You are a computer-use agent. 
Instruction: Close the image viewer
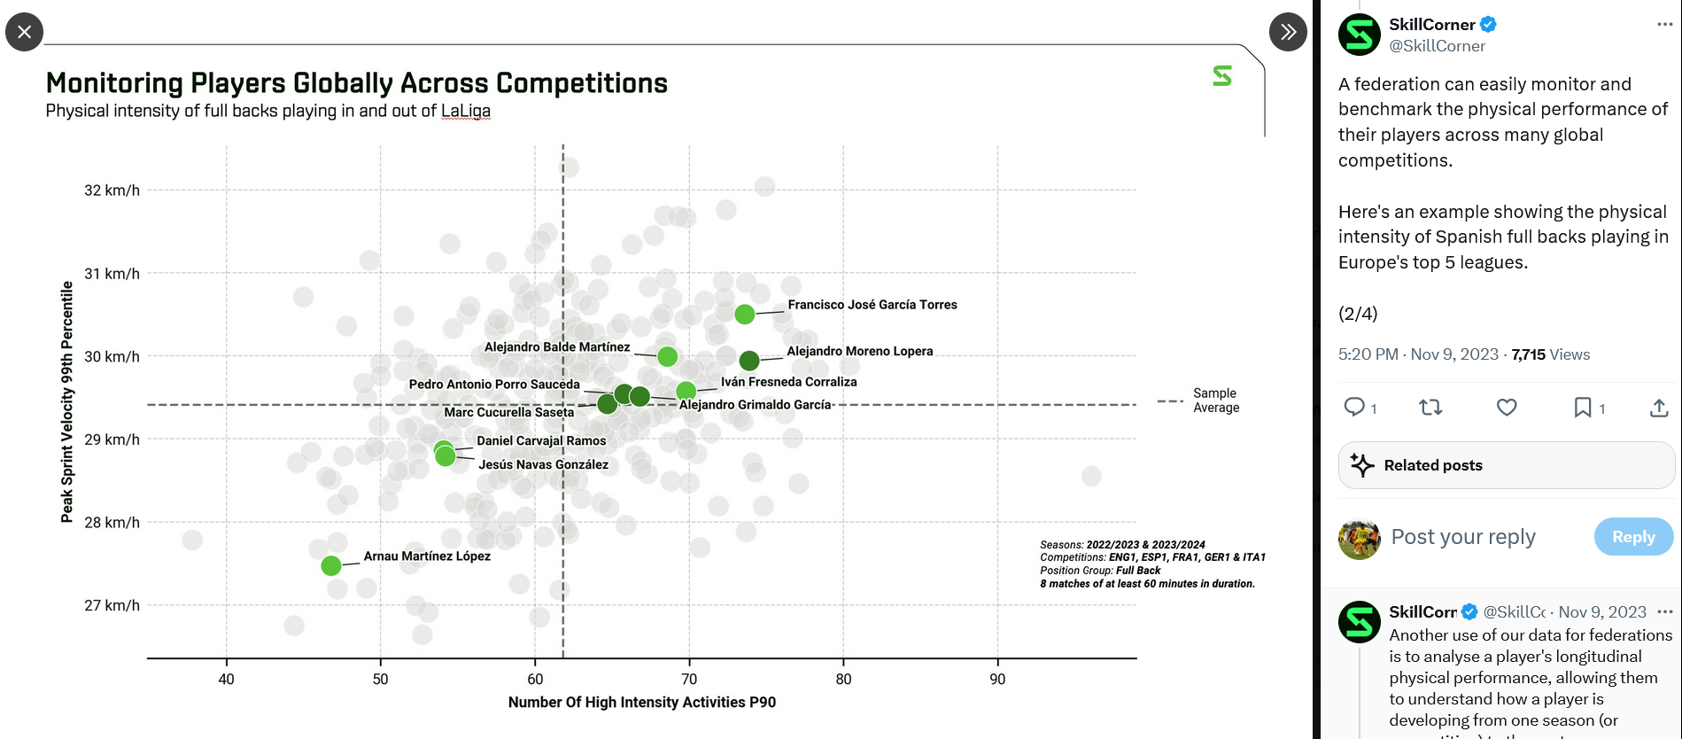[x=24, y=32]
